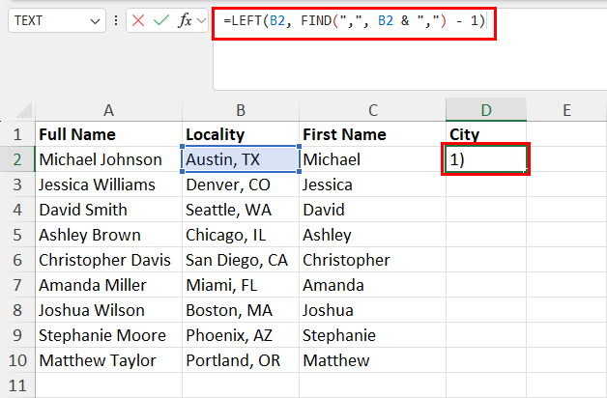Open the Insert Function fx dialog
This screenshot has height=398, width=607.
(185, 20)
